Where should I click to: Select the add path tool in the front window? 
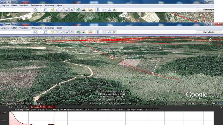pos(62,32)
